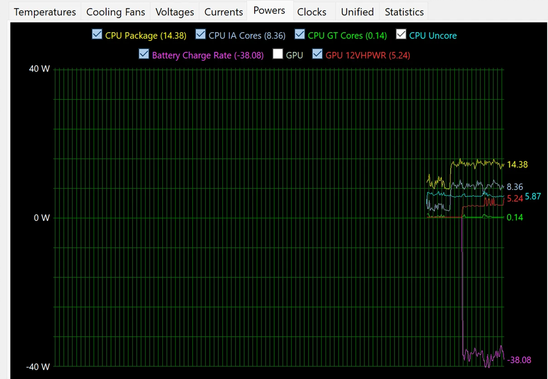The height and width of the screenshot is (379, 548).
Task: Click the CPU Package (14.38) legend label
Action: point(146,36)
